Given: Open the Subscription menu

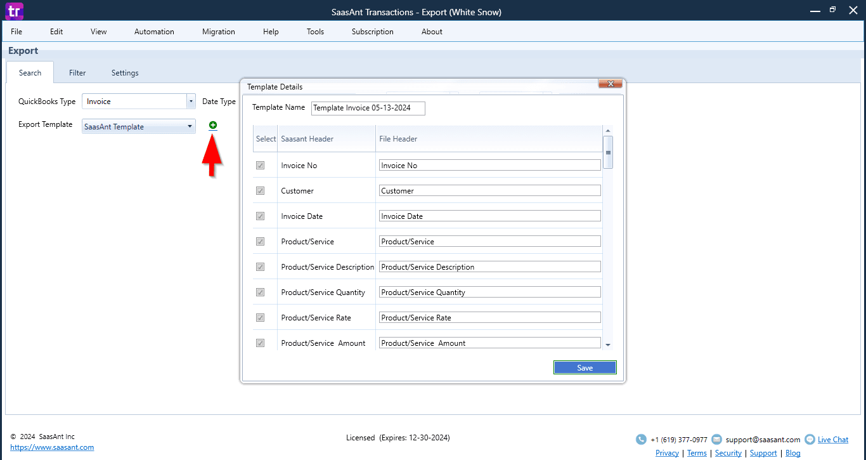Looking at the screenshot, I should [x=373, y=31].
